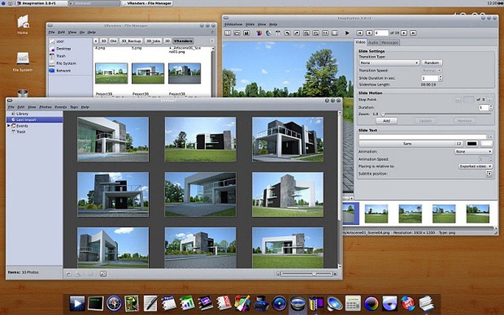Jump to the first slide

pyautogui.click(x=360, y=33)
